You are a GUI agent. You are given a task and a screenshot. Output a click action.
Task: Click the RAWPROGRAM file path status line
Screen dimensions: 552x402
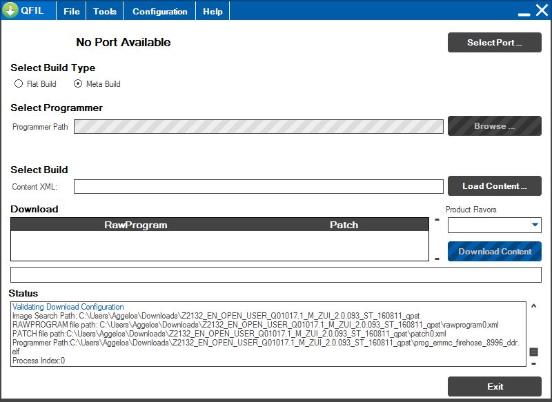(x=255, y=325)
